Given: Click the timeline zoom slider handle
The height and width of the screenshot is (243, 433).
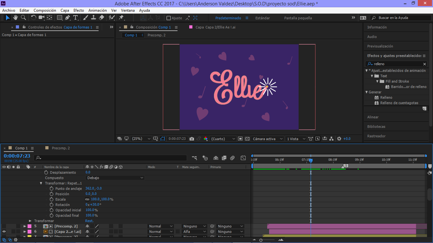Looking at the screenshot, I should coord(261,240).
